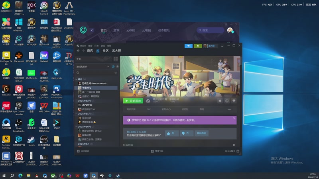This screenshot has width=319, height=179.
Task: Open 云电脑 tab in UU accelerator window
Action: (x=146, y=30)
